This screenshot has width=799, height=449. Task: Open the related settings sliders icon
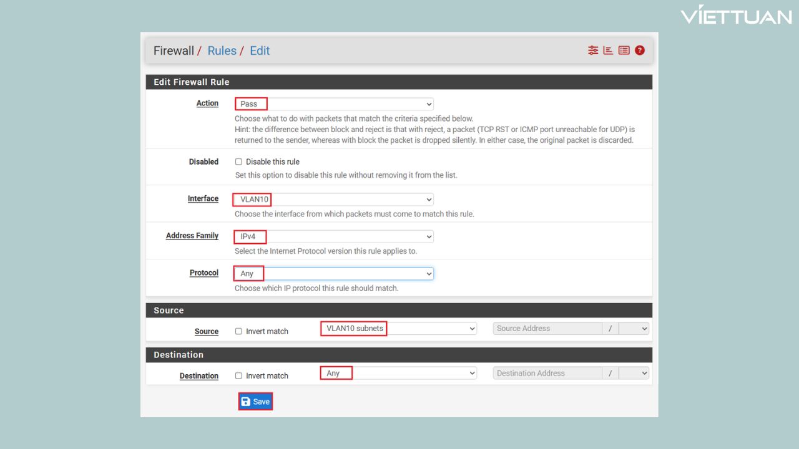[x=592, y=51]
